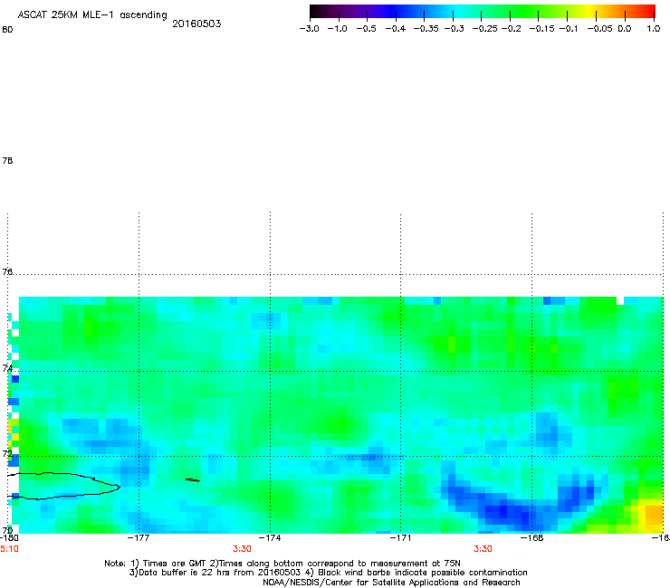
Task: Click the -0.5 colorbar label
Action: (x=366, y=29)
